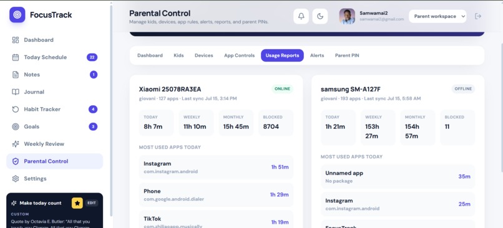Click the Today Schedule badge 22

[92, 57]
